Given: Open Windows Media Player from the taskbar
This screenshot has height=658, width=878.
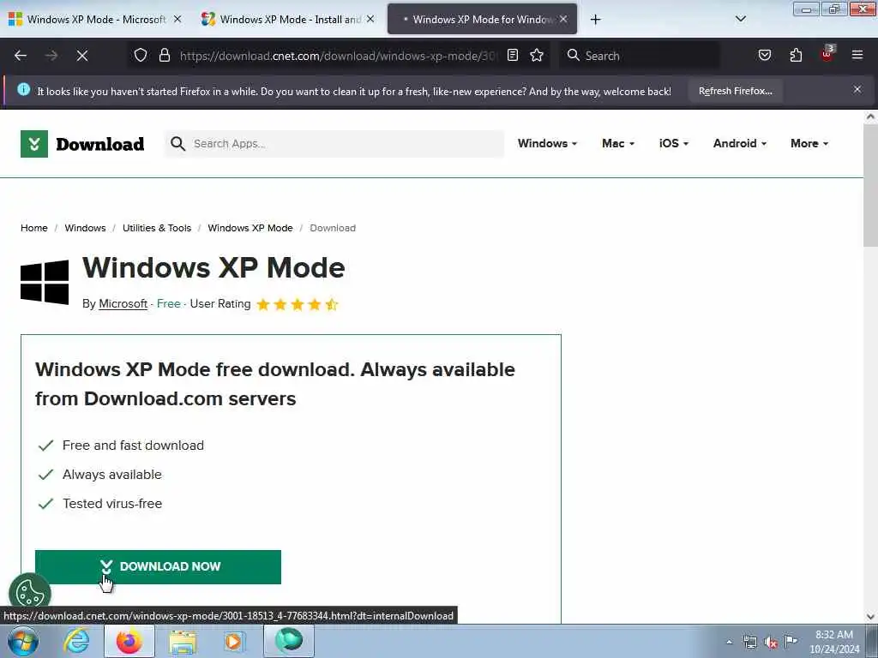Looking at the screenshot, I should 235,642.
